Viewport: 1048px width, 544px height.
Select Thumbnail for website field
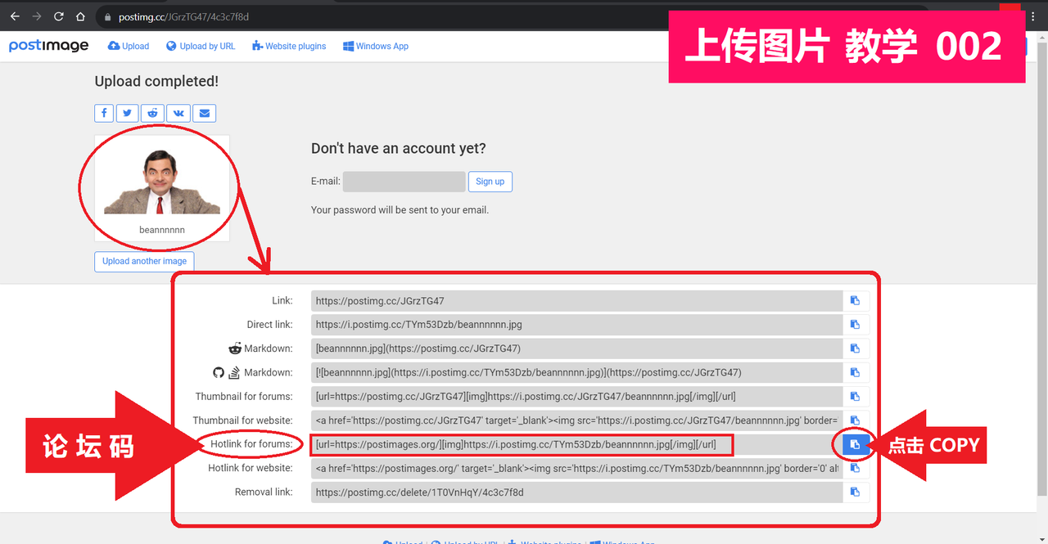tap(576, 420)
